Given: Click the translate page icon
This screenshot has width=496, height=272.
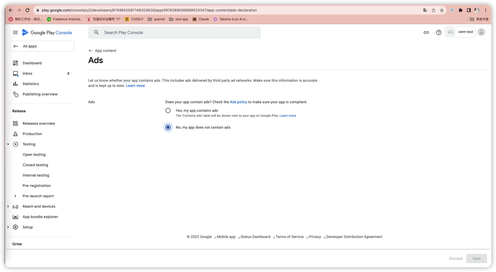Looking at the screenshot, I should (x=425, y=10).
